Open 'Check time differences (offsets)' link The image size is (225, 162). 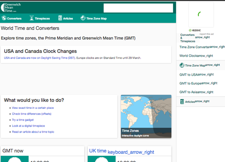tap(31, 114)
